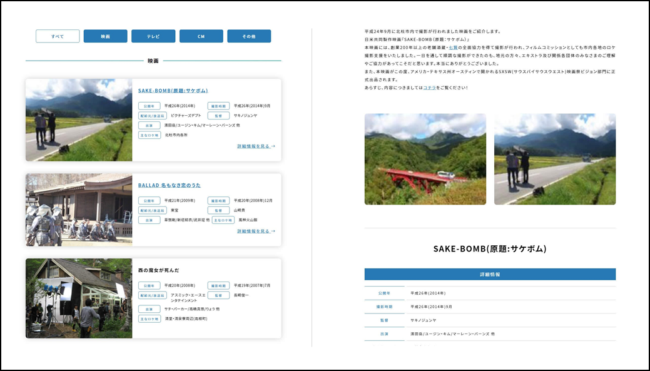This screenshot has width=650, height=371.
Task: Click the 撮影時期 row label in detail table
Action: [x=384, y=307]
